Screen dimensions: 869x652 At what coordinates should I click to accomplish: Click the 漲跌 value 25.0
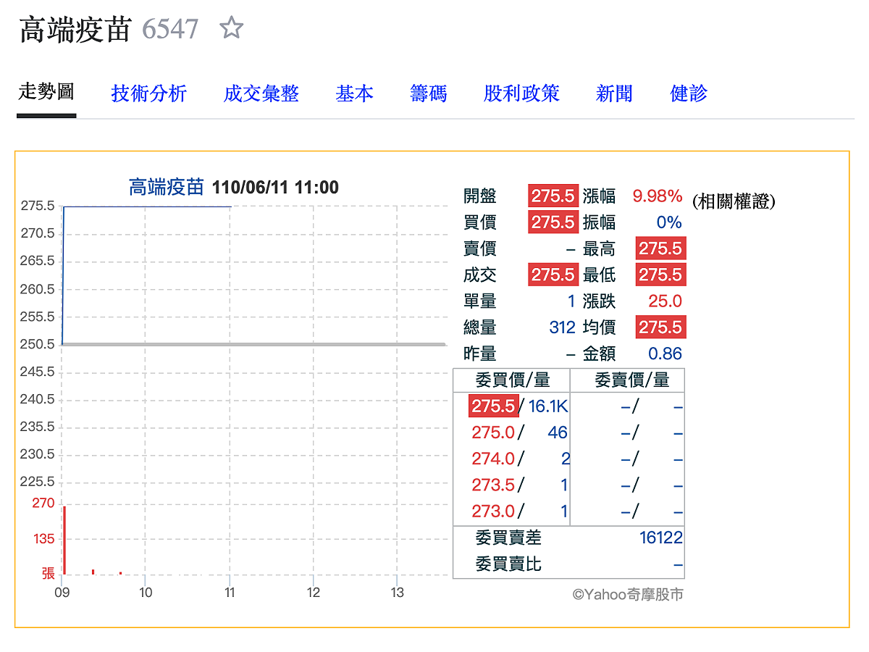click(x=666, y=301)
